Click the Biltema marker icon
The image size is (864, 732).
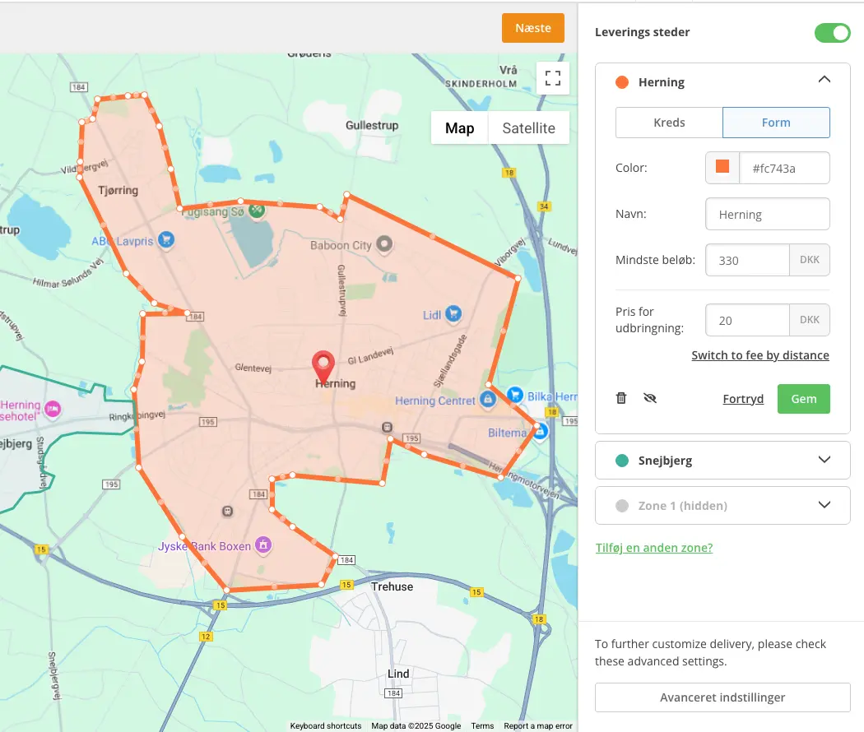point(541,431)
